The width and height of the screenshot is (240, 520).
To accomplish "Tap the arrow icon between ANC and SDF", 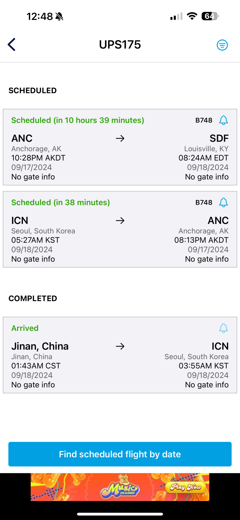I will 120,138.
